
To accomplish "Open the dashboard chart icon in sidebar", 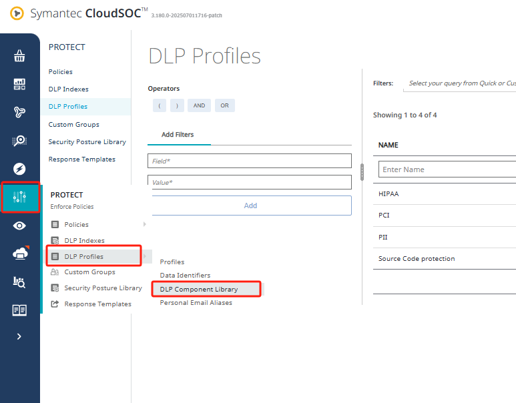I will pos(19,84).
